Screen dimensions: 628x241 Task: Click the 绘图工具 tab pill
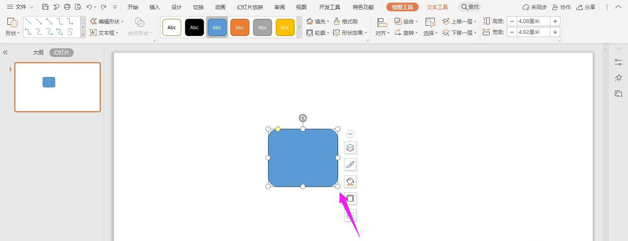tap(403, 7)
